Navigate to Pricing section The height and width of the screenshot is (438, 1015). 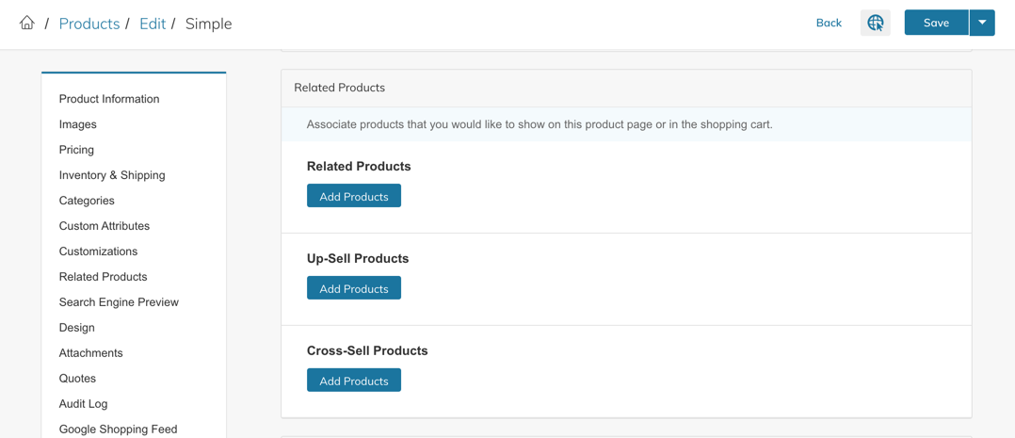(76, 150)
